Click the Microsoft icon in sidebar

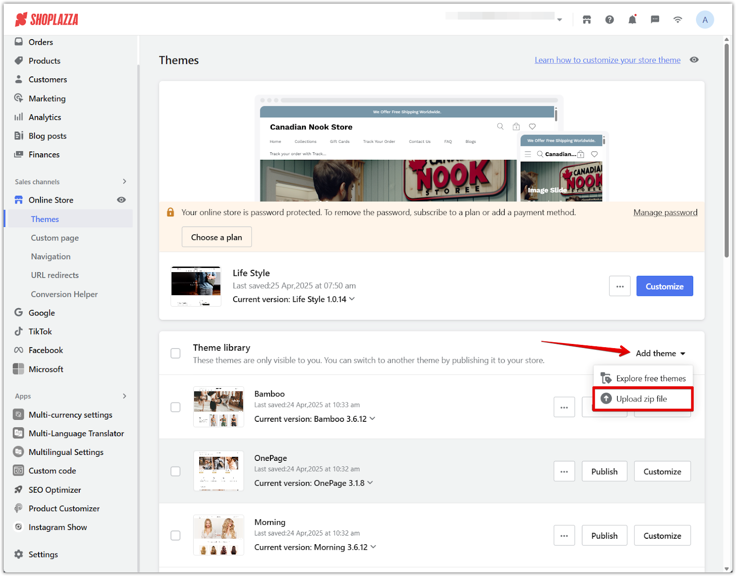click(x=18, y=369)
